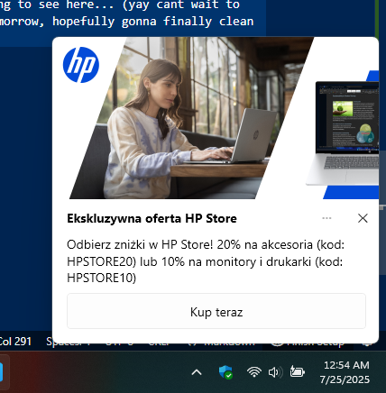
Task: Open the Wi-Fi network flyout
Action: click(x=254, y=372)
